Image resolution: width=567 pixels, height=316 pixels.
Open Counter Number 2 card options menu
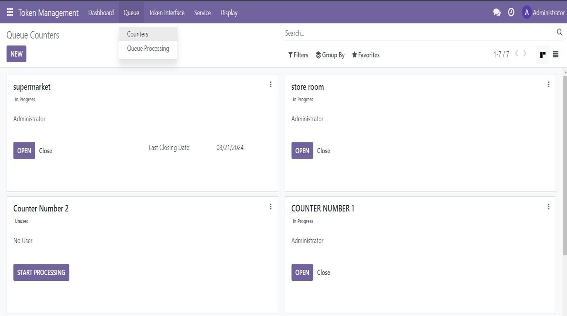(x=270, y=207)
